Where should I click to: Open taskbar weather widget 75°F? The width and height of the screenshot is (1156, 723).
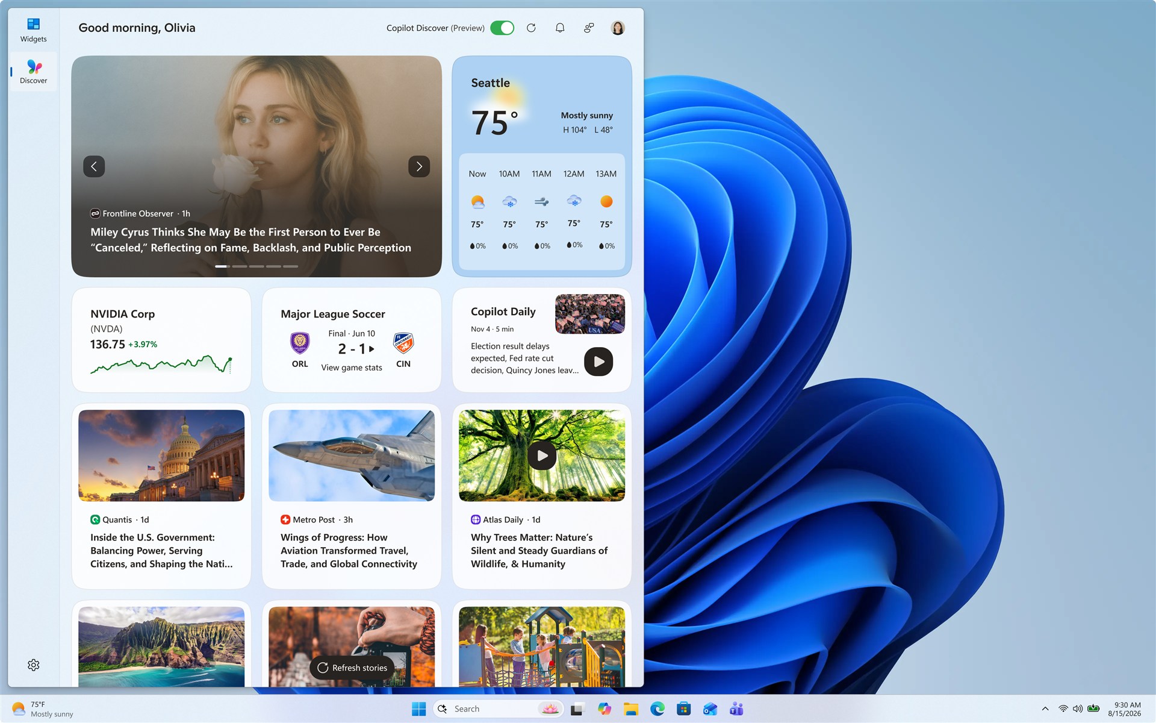(42, 709)
